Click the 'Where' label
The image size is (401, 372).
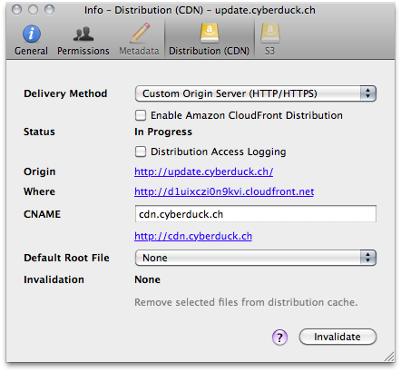39,191
